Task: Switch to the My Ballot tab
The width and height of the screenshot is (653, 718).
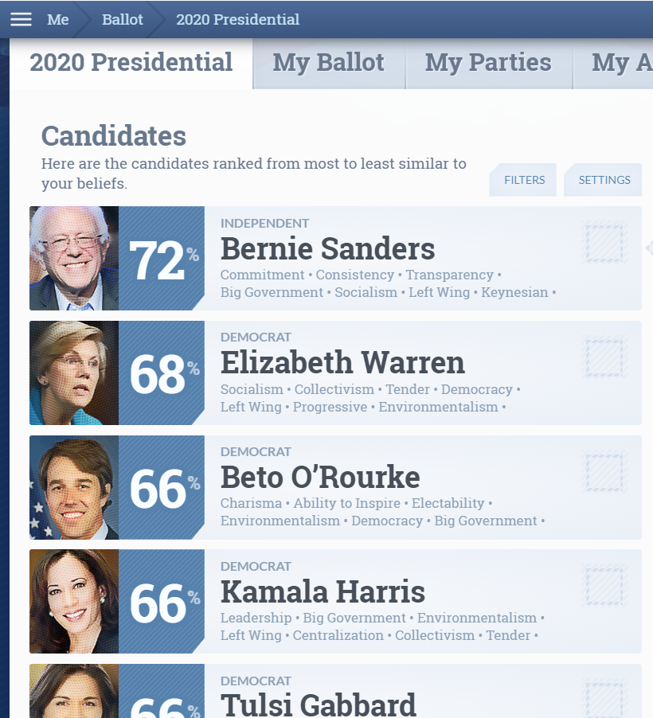Action: 329,63
